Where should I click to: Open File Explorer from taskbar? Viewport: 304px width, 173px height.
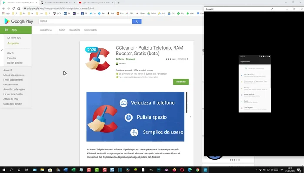click(42, 170)
